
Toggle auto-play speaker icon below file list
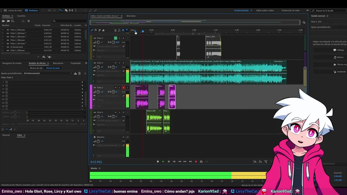point(49,57)
